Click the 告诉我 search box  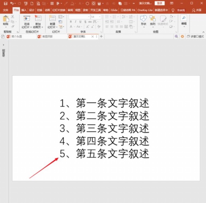point(181,10)
